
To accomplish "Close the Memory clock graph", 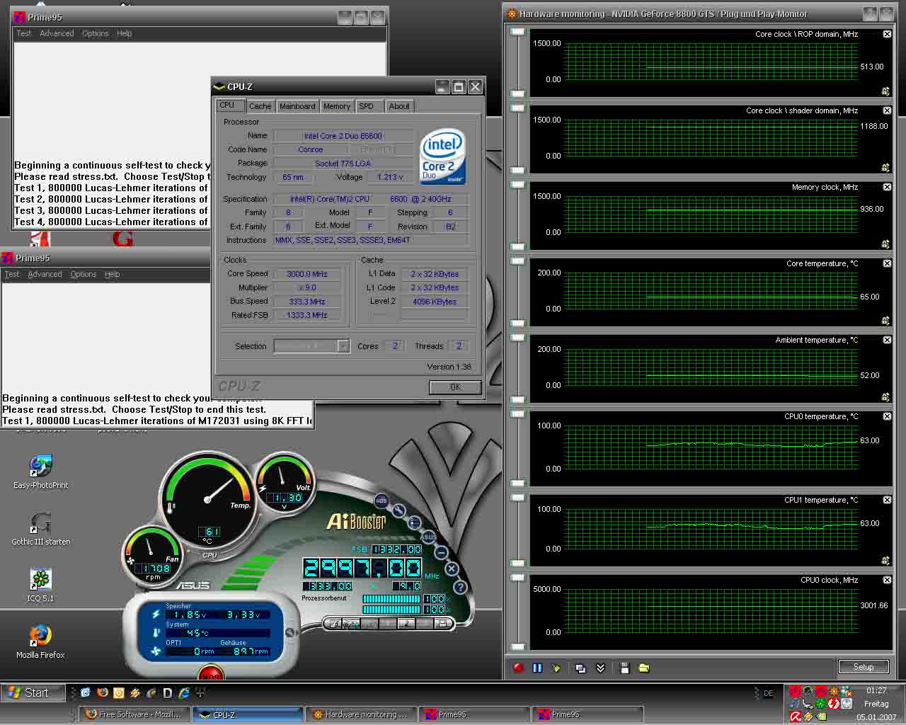I will coord(887,187).
